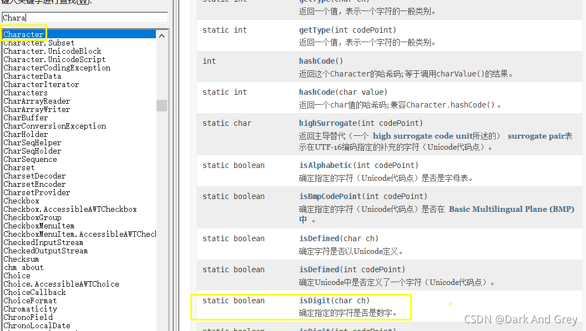This screenshot has width=586, height=331.
Task: Select Characters entry in the list
Action: (26, 93)
